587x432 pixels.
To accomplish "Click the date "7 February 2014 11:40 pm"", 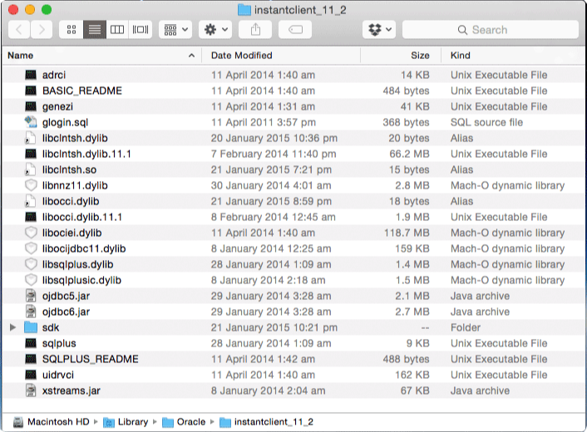I will (x=274, y=154).
